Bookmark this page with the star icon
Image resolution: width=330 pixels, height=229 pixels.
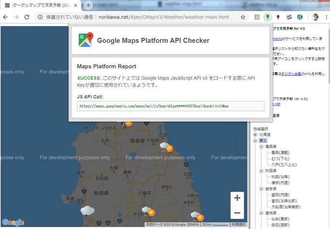[x=243, y=17]
